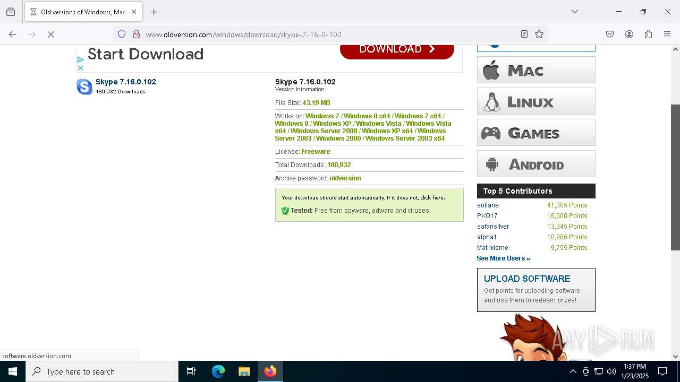Expand the list all tabs chevron

[575, 12]
